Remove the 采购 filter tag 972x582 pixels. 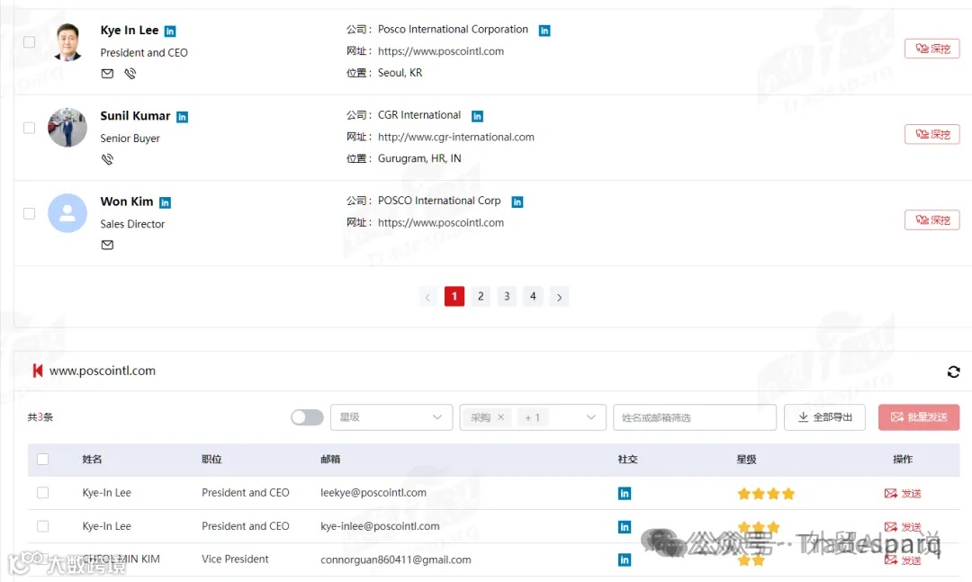pos(501,417)
